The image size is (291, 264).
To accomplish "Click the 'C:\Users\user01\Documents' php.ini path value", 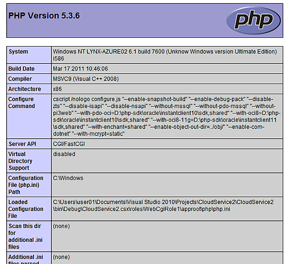I will [x=163, y=205].
